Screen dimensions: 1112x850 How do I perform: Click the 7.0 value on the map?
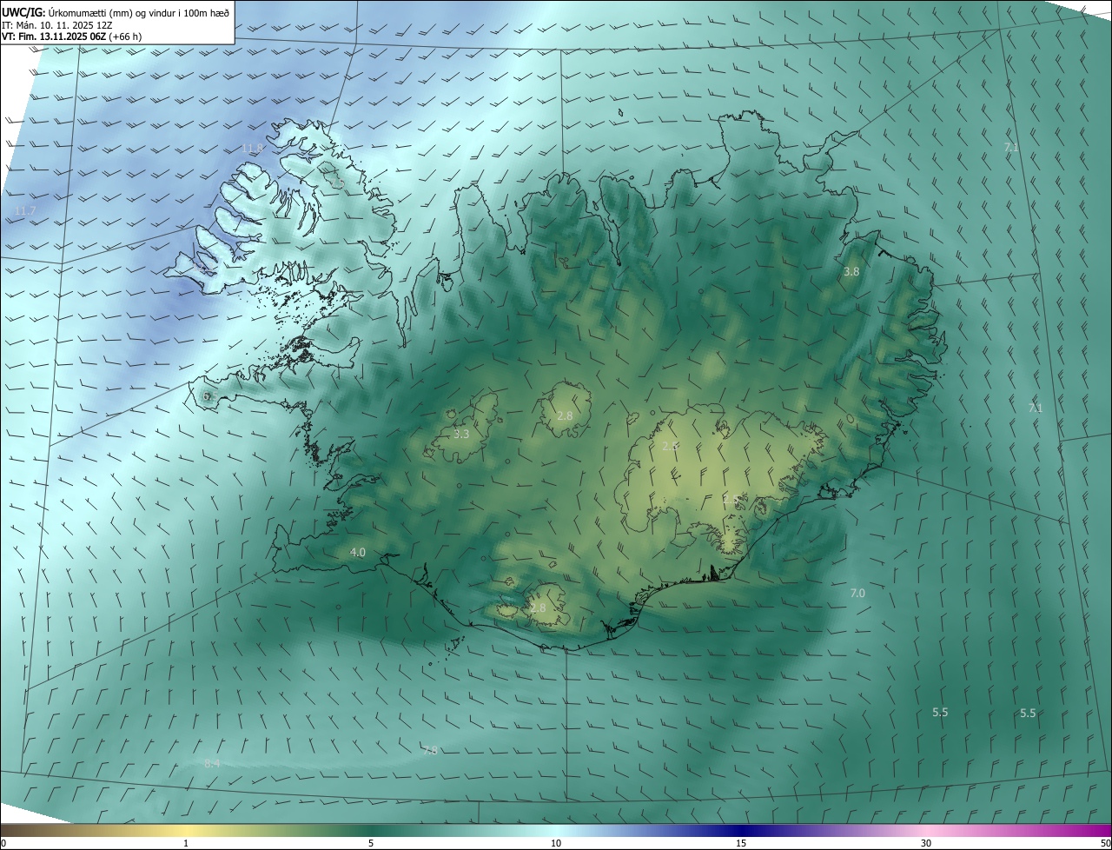[x=857, y=593]
